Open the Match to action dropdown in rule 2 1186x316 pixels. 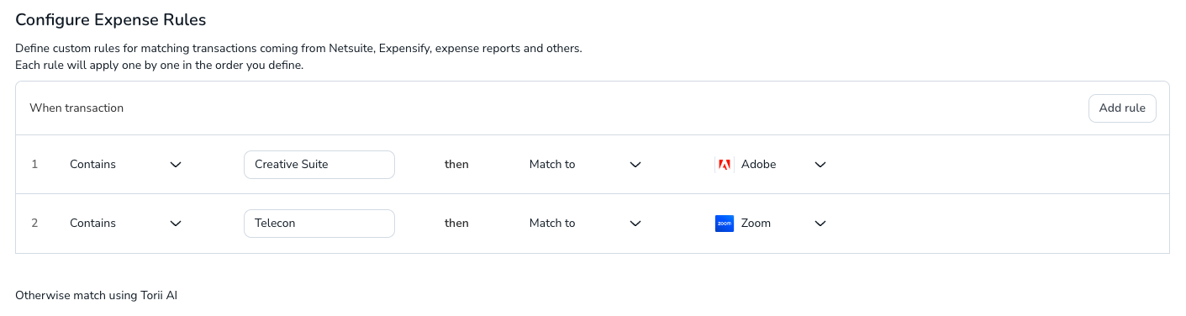click(586, 224)
